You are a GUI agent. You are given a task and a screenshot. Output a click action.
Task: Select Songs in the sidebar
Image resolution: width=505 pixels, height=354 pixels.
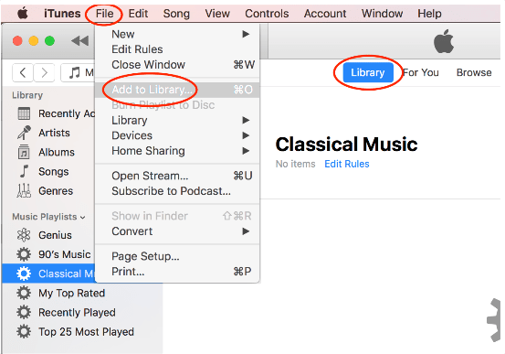(x=54, y=171)
